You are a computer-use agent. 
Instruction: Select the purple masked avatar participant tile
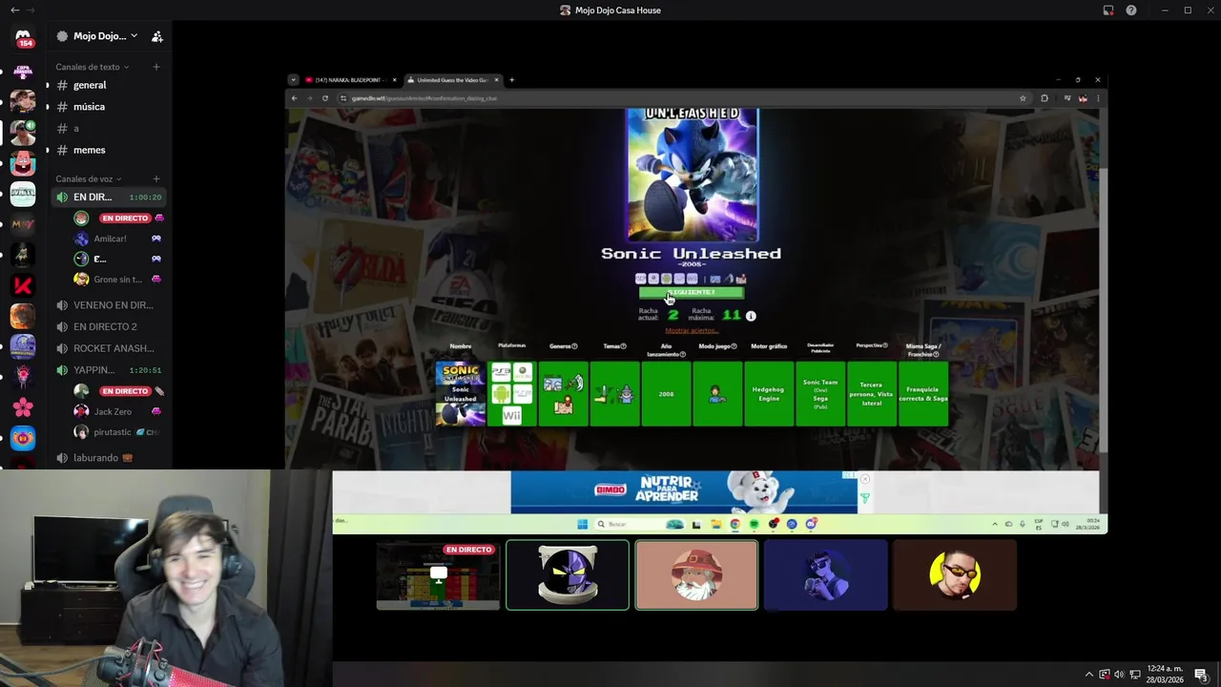tap(568, 575)
